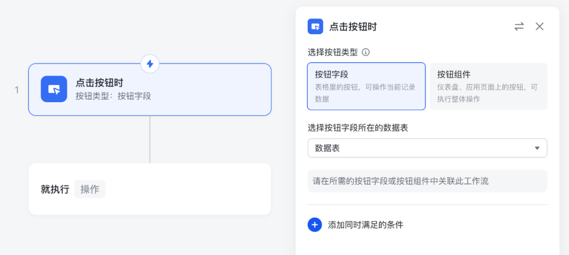Viewport: 569px width, 255px height.
Task: Click the 点击按钮时 panel title text
Action: (x=353, y=26)
